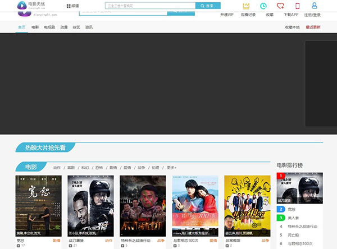Filter movies by 喜剧 genre

[71, 168]
